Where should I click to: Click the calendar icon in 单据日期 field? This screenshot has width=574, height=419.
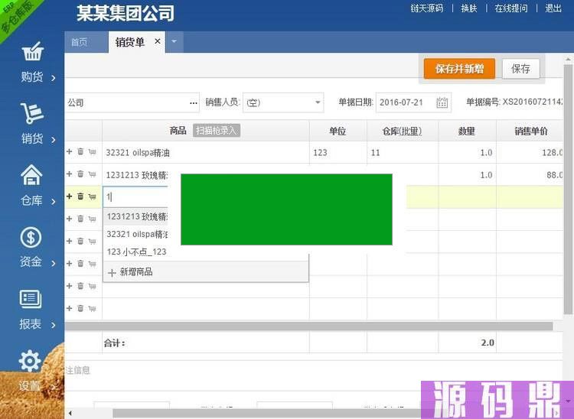point(442,102)
